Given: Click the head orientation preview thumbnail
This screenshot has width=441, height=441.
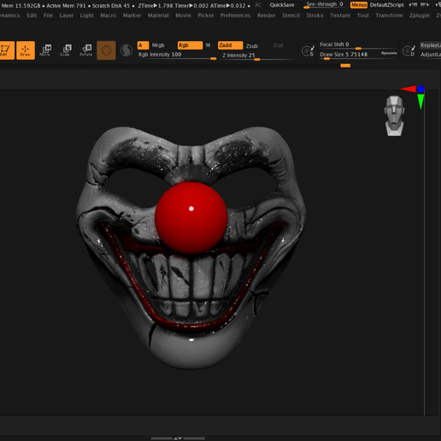Looking at the screenshot, I should click(394, 115).
